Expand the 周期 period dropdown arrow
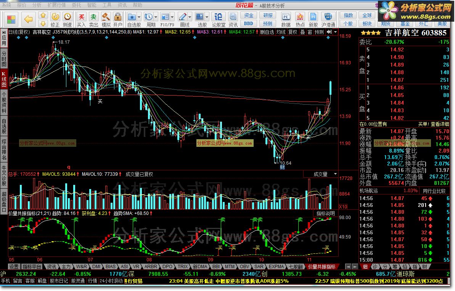The height and width of the screenshot is (291, 455). 156,17
